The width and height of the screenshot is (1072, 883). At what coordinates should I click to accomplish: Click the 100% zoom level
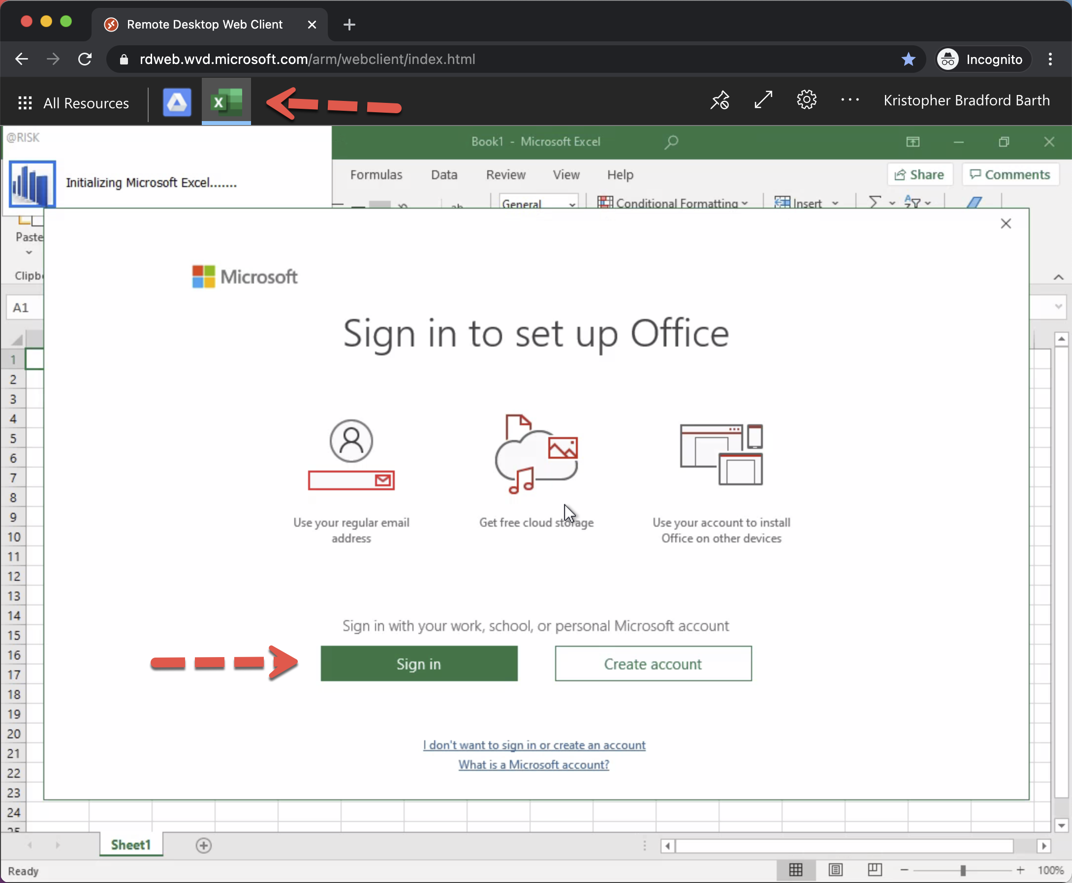1050,870
